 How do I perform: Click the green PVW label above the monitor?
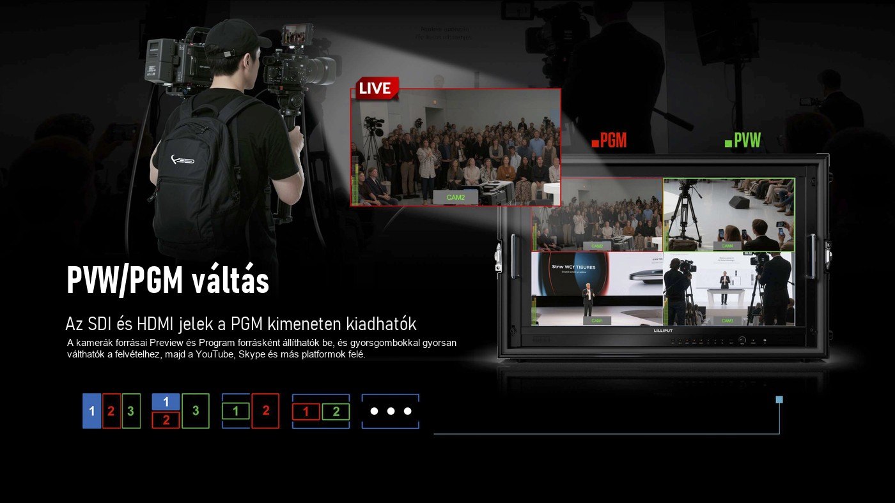pos(743,140)
